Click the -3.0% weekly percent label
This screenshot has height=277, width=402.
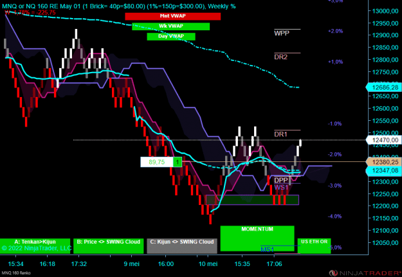click(335, 186)
